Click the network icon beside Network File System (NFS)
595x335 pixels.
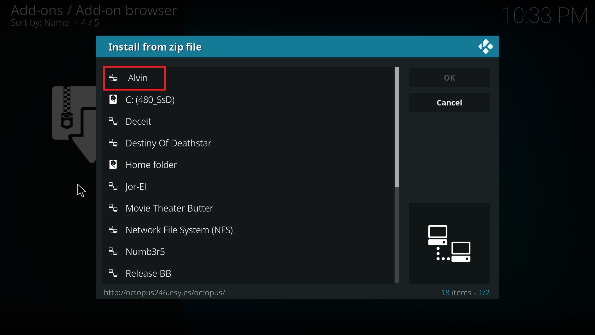(x=113, y=230)
